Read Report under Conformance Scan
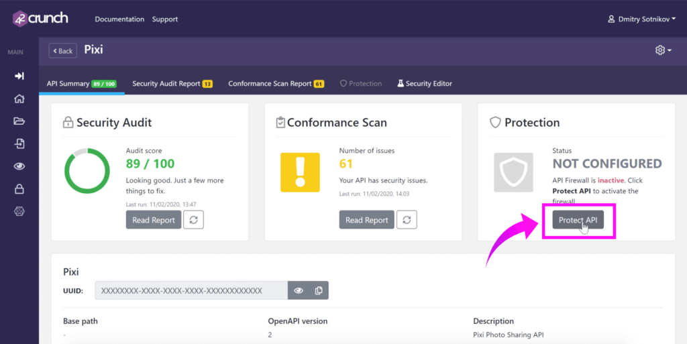687x344 pixels. pyautogui.click(x=367, y=220)
